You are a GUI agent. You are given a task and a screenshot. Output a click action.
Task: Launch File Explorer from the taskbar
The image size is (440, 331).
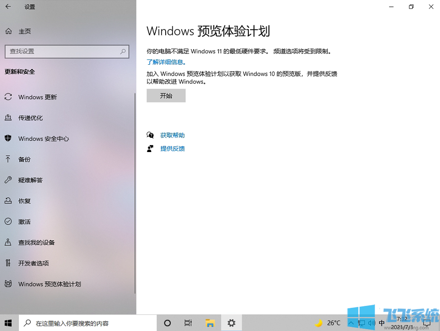(210, 323)
